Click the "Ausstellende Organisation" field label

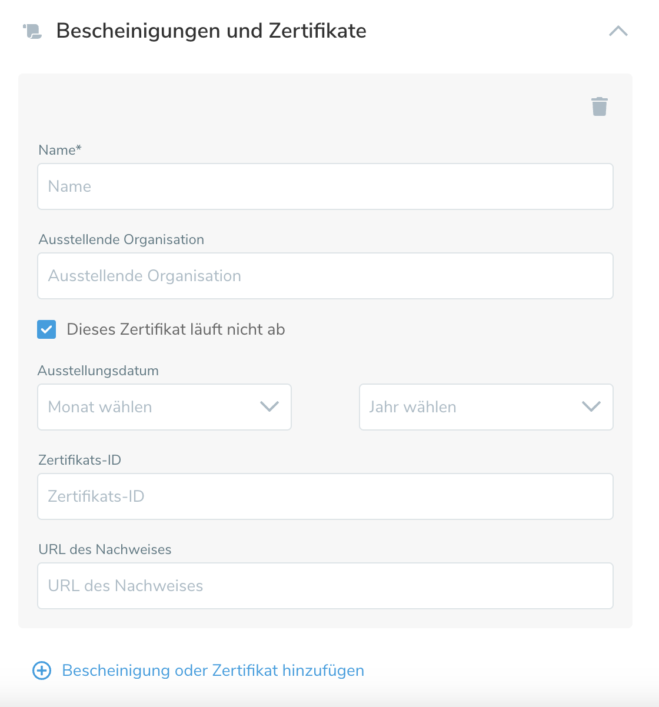pyautogui.click(x=121, y=239)
